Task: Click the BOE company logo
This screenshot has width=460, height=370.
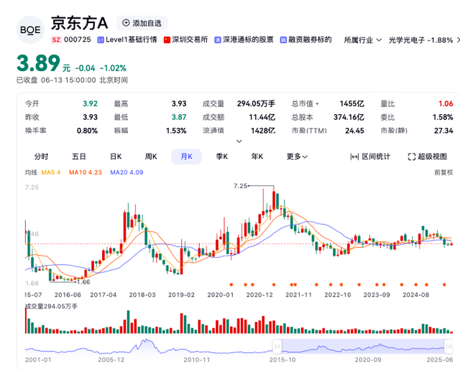Action: pyautogui.click(x=30, y=30)
